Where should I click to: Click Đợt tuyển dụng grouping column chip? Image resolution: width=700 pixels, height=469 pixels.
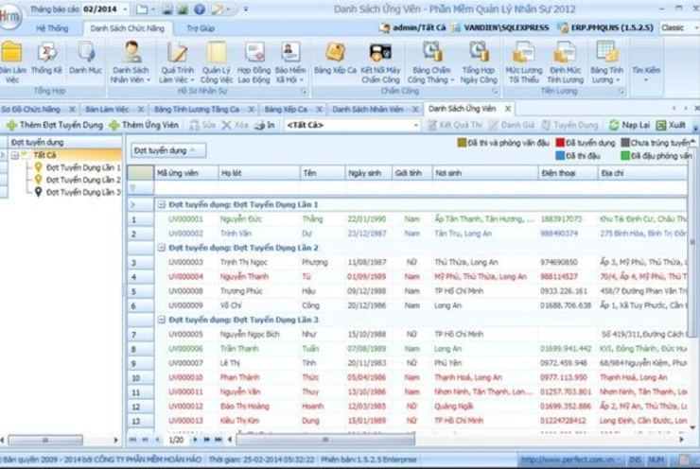[167, 150]
